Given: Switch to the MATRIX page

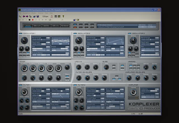Looking at the screenshot, I should coord(46,26).
